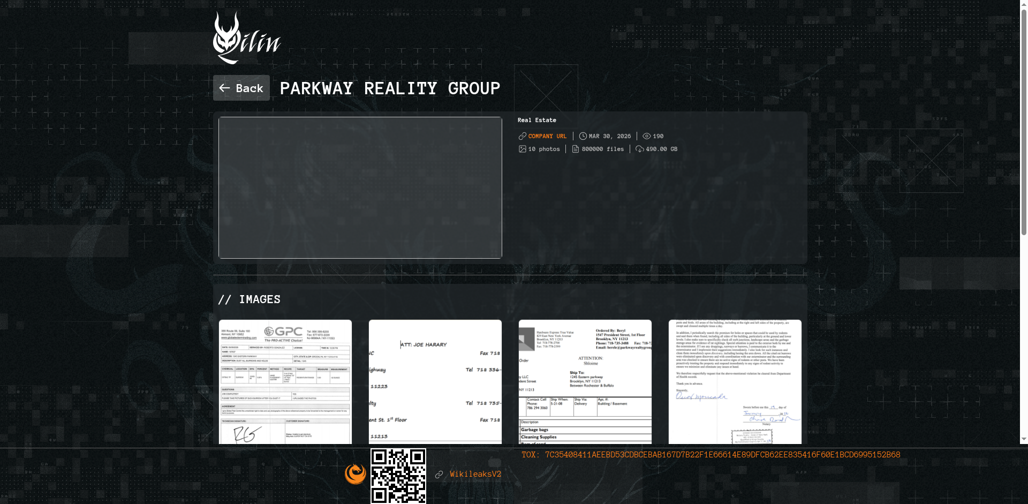Click the scrollbar up arrow

[x=1024, y=4]
